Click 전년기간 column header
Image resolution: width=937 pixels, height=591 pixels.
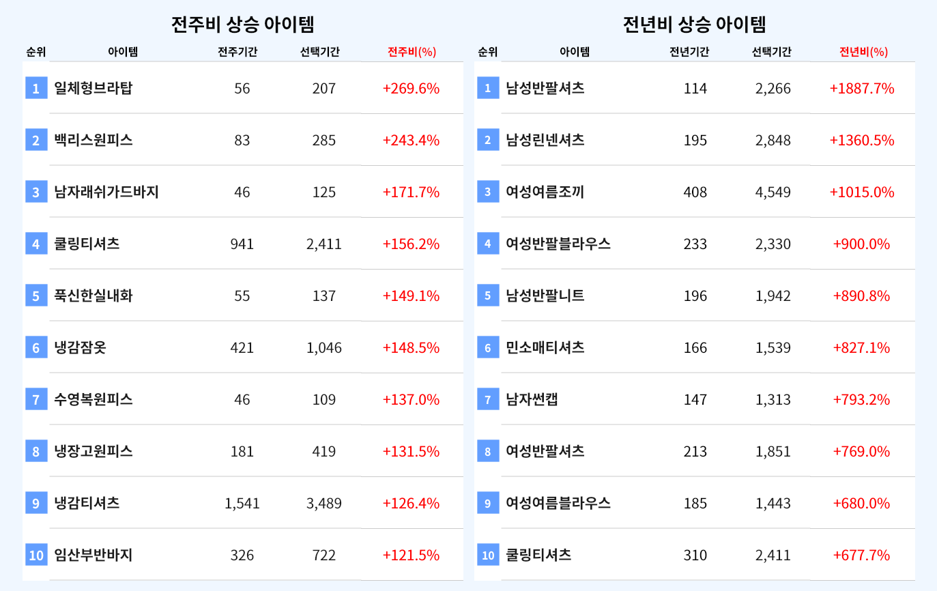(x=689, y=52)
